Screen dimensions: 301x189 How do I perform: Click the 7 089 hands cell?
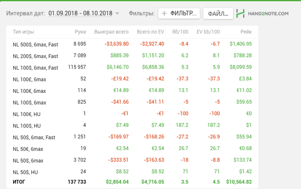[x=80, y=55]
